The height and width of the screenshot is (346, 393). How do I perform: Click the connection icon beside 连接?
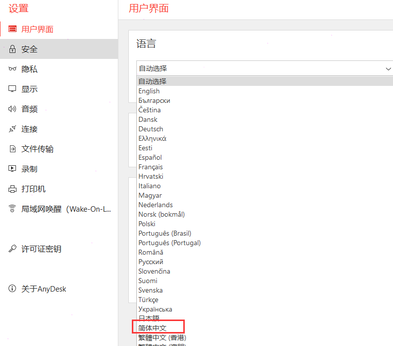click(12, 129)
